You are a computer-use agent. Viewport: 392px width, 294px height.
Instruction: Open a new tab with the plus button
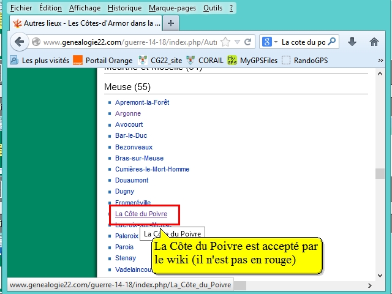point(171,23)
